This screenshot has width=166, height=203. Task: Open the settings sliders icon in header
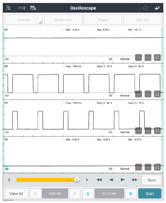point(9,8)
